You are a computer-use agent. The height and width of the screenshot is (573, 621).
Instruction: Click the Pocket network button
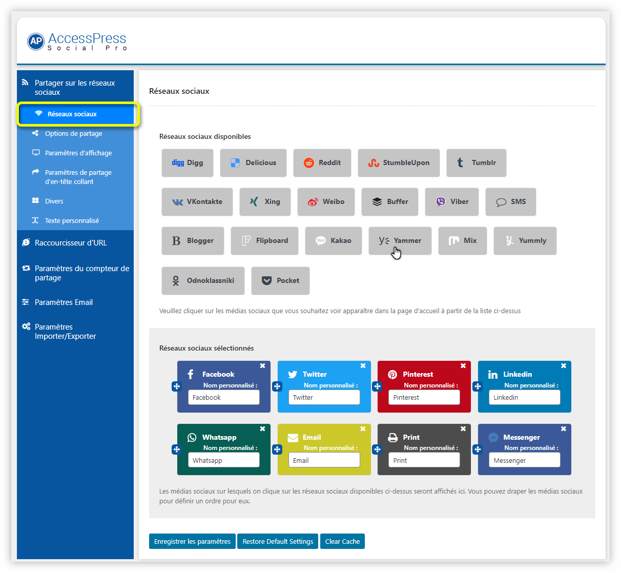click(281, 281)
